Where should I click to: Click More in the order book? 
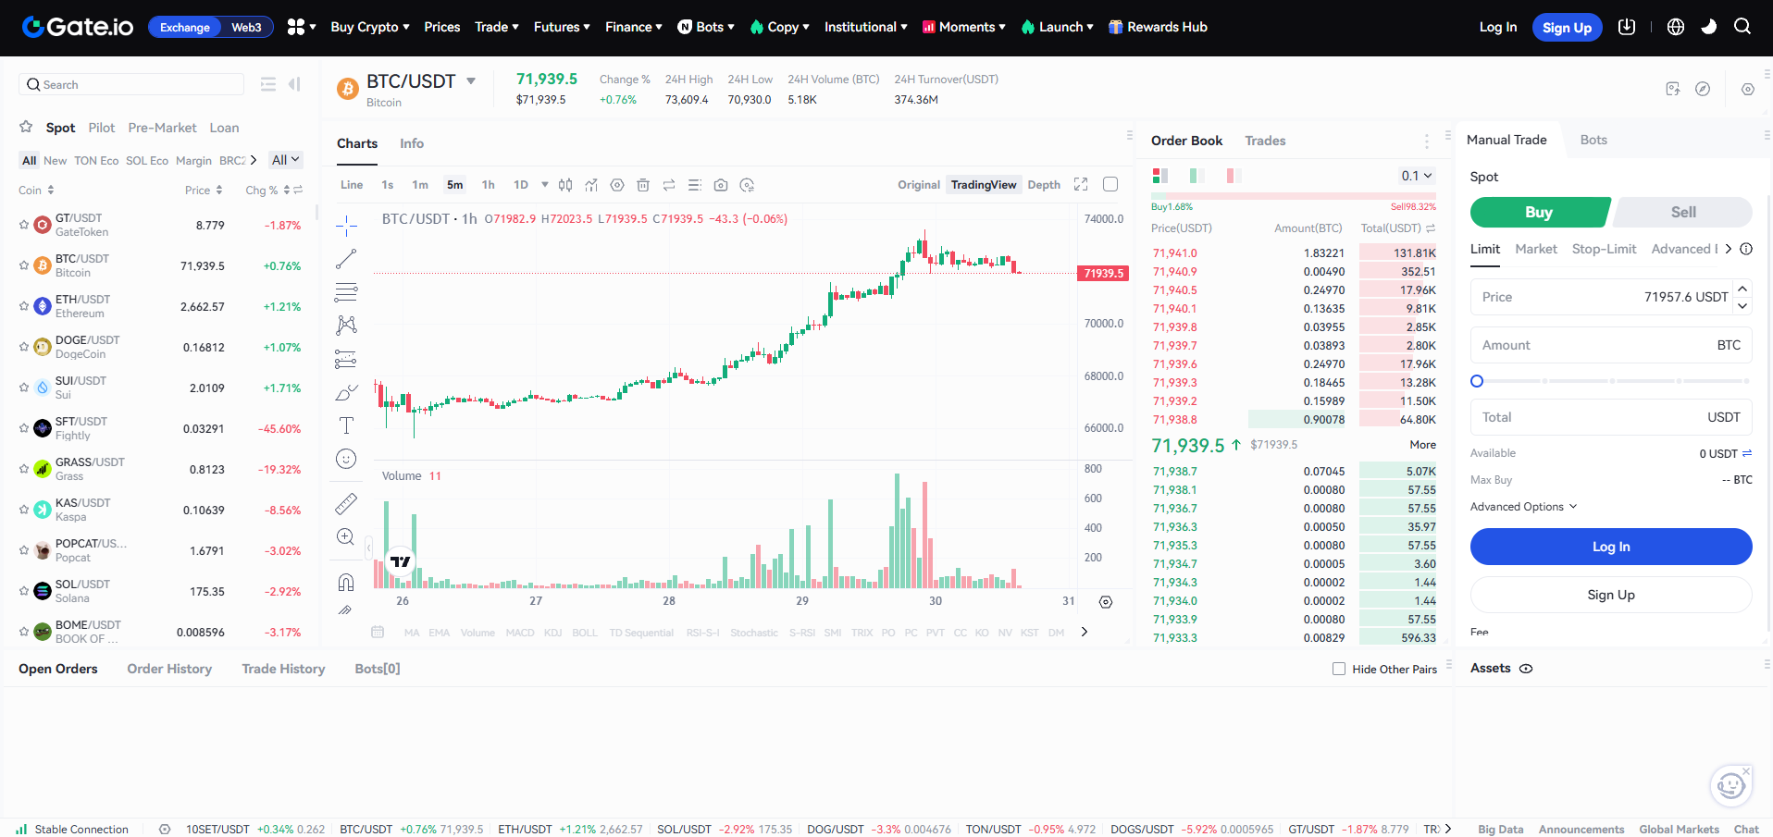1422,445
